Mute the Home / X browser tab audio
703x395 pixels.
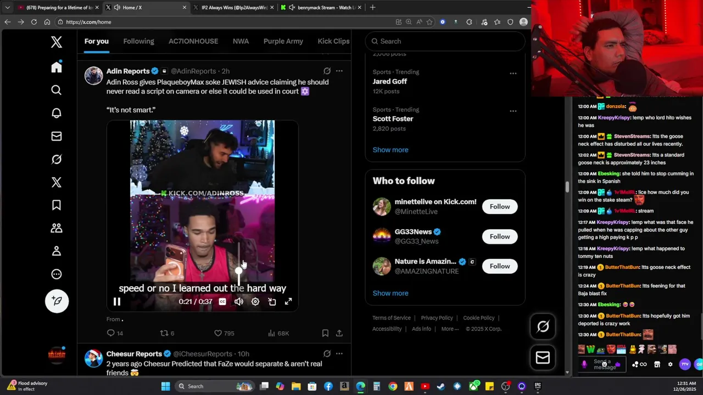pyautogui.click(x=117, y=7)
